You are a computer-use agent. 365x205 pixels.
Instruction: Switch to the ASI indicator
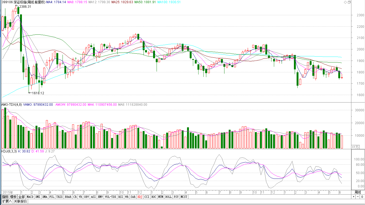(x=93, y=197)
